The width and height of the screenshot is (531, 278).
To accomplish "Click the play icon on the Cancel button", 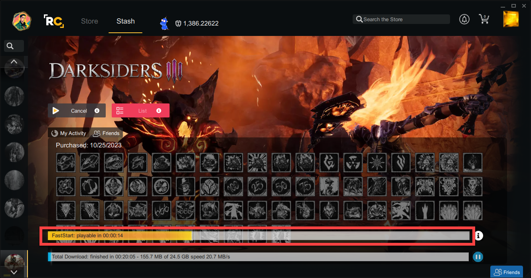I will click(56, 111).
